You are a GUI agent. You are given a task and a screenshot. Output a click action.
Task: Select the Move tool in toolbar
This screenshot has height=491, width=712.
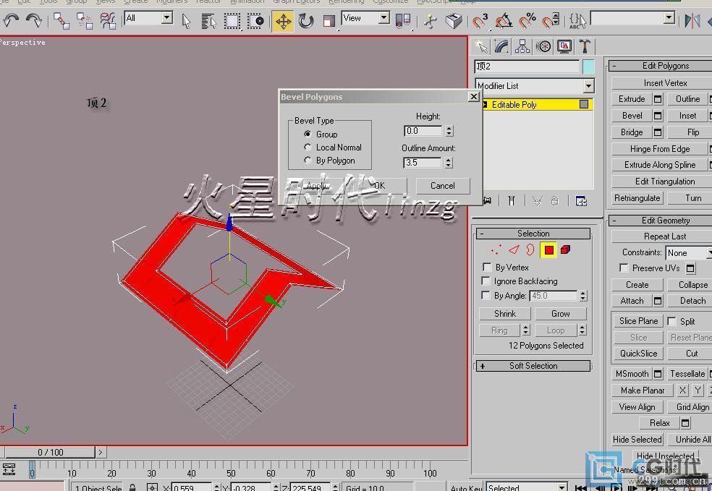[x=283, y=21]
